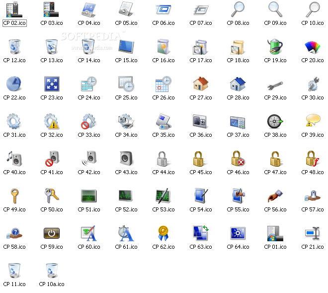Screen dimensions: 328x293
Task: Click the CP 56.ico pointing hand icon
Action: click(x=275, y=196)
